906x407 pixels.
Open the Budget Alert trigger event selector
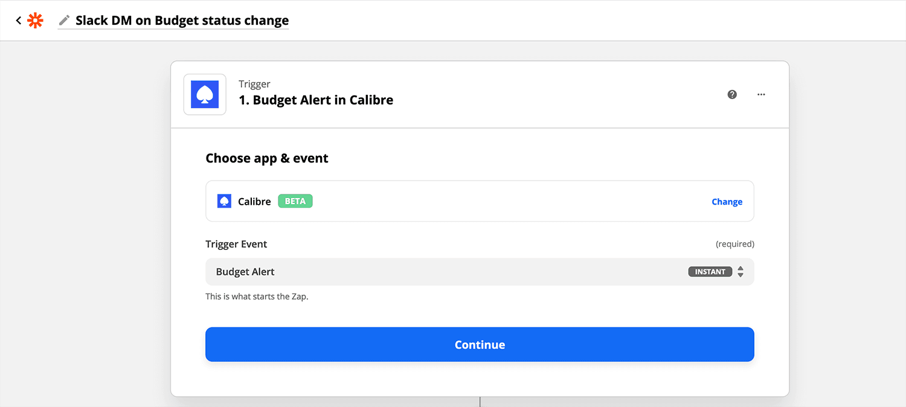click(423, 272)
